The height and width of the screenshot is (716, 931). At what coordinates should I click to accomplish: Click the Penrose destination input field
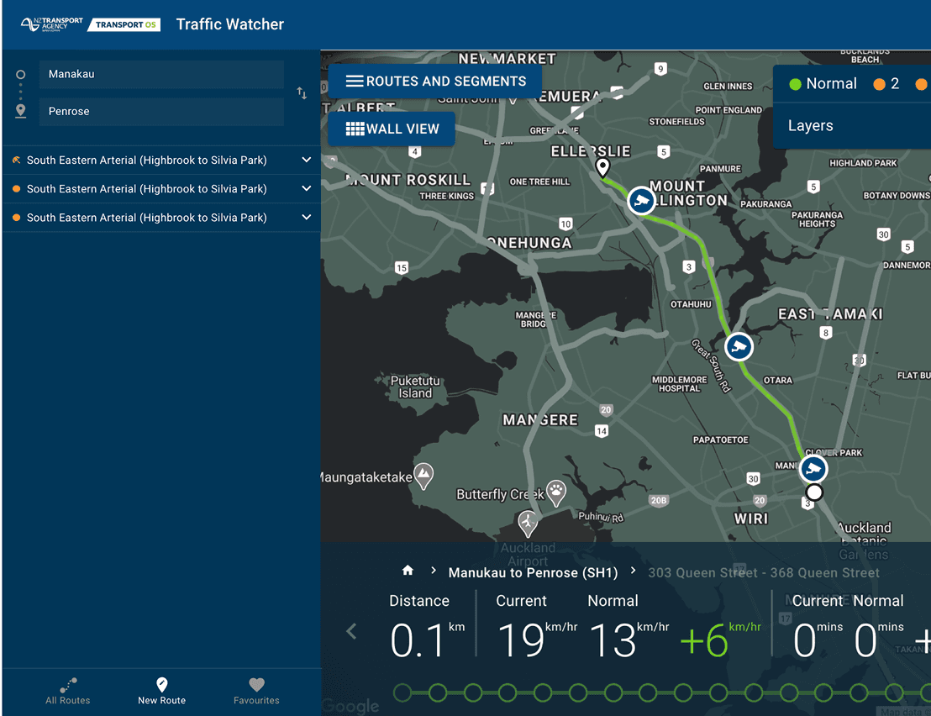161,112
